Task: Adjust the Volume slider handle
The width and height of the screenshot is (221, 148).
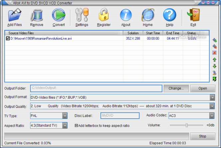Action: click(x=187, y=125)
